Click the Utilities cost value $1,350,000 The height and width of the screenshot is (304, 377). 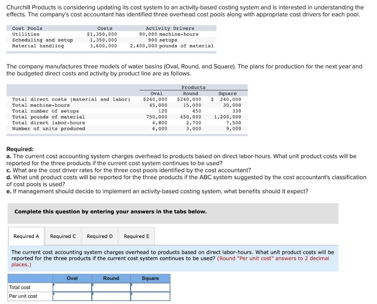(x=102, y=34)
